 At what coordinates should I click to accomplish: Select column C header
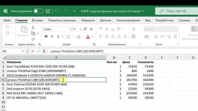click(x=130, y=58)
